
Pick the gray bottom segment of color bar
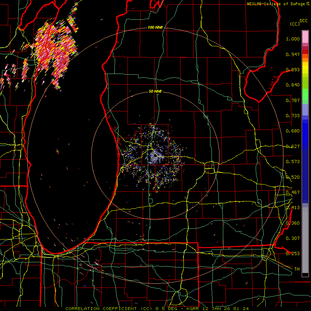[305, 240]
